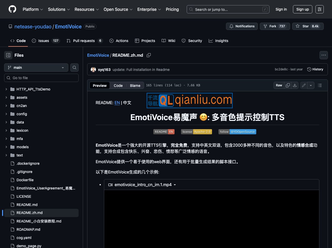Collapse the Files side panel
The width and height of the screenshot is (332, 248).
coord(8,55)
